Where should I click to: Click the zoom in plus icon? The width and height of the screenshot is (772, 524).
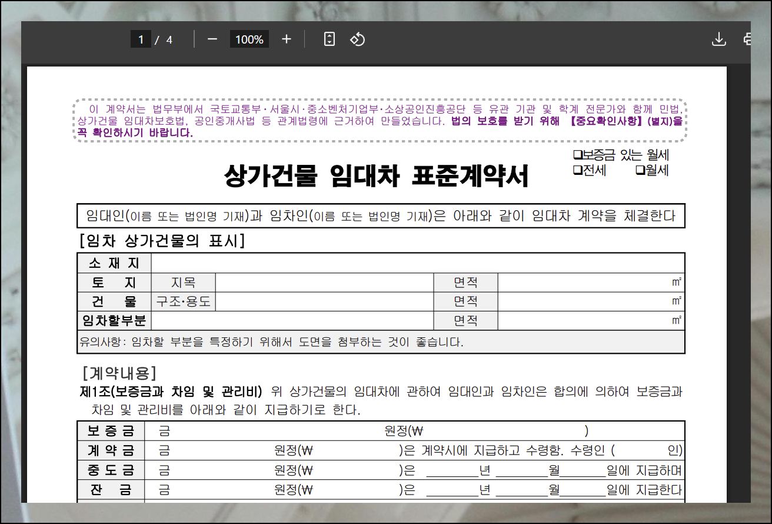[x=287, y=39]
